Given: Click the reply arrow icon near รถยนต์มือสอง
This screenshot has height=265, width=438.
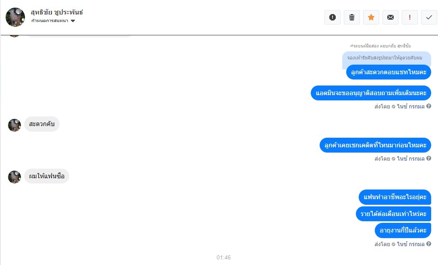Looking at the screenshot, I should click(x=352, y=46).
